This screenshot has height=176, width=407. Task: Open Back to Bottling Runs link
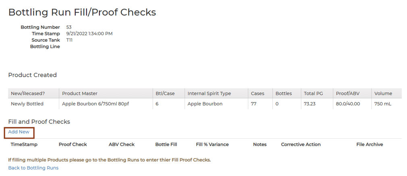click(x=33, y=168)
